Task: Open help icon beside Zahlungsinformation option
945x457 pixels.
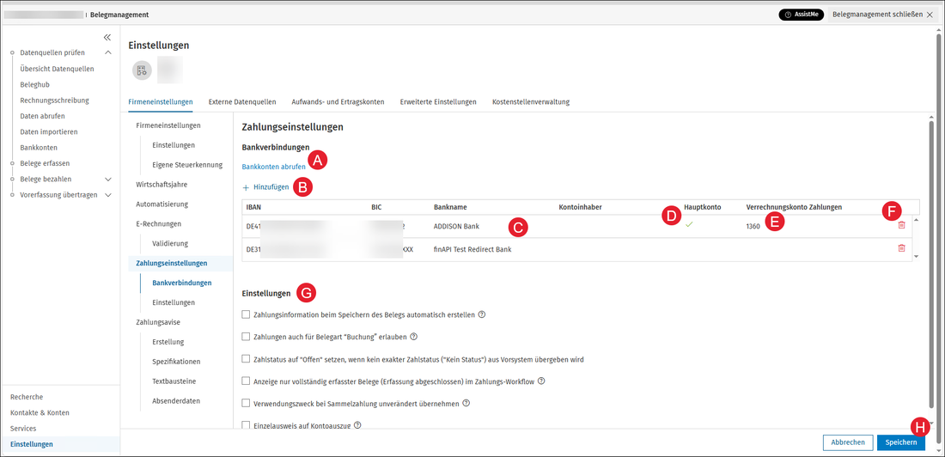Action: pos(482,314)
